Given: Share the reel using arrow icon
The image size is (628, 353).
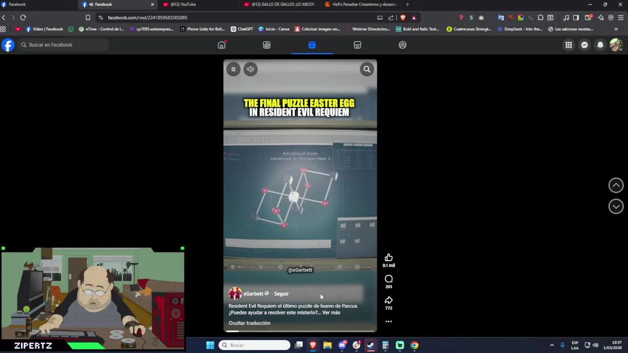Looking at the screenshot, I should pyautogui.click(x=389, y=300).
